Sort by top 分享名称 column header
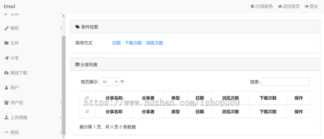This screenshot has height=139, width=324. [x=114, y=98]
